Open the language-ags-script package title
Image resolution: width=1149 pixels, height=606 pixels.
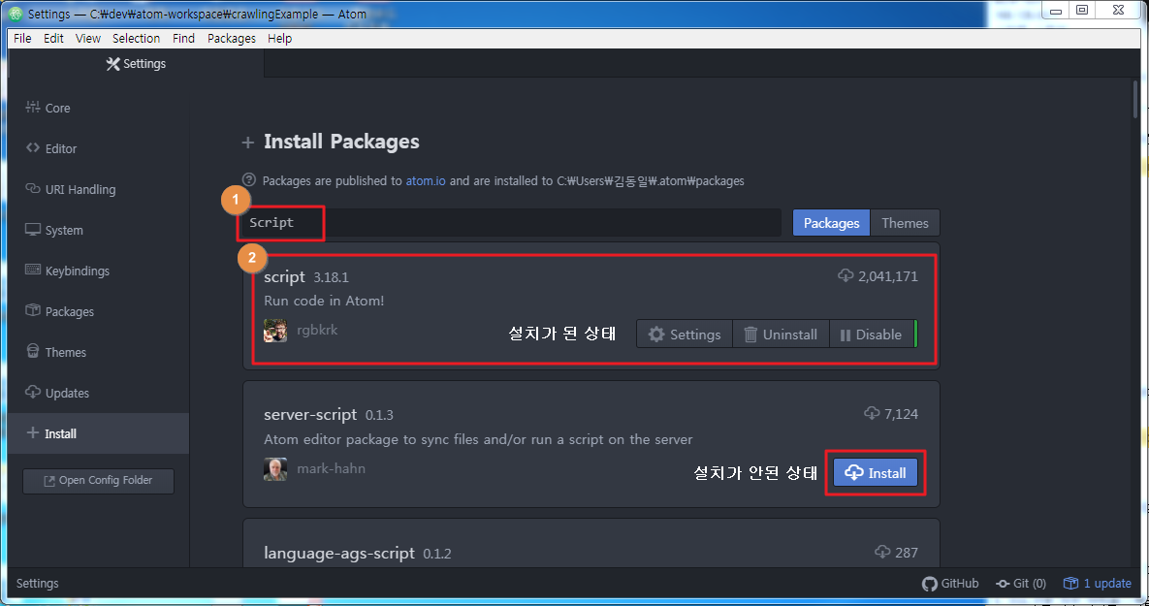point(339,553)
